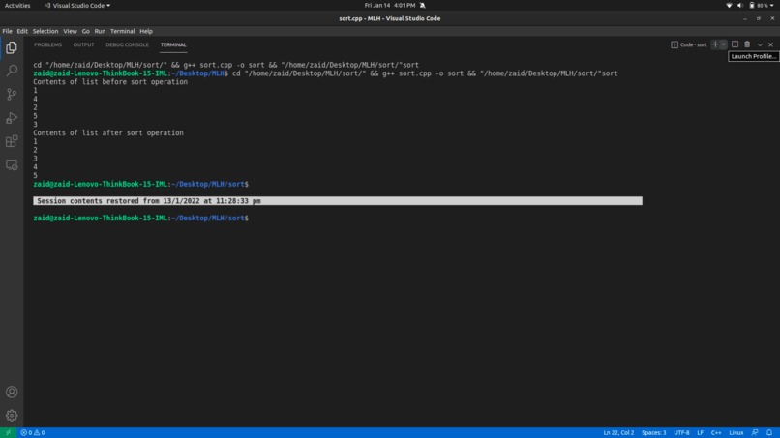Screen dimensions: 780x438
Task: Select the Terminal panel tab
Action: tap(173, 44)
